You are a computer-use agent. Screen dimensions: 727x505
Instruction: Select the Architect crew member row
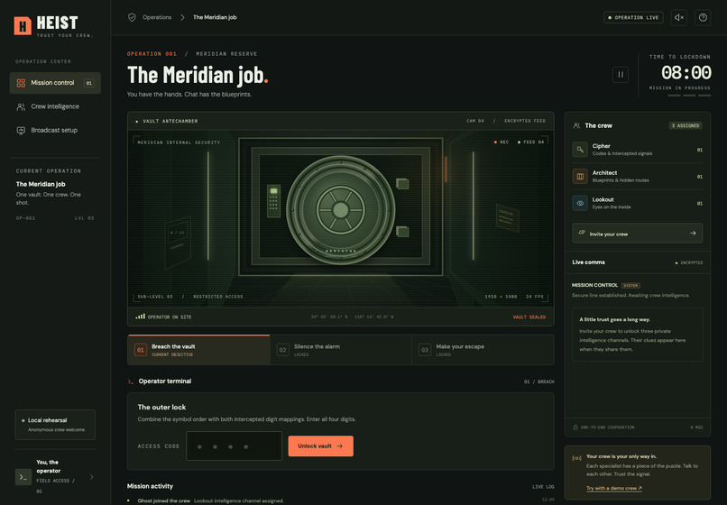coord(638,176)
